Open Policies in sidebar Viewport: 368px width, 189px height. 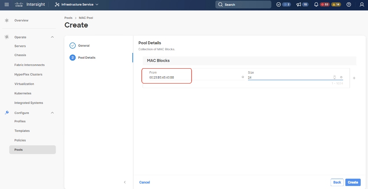(20, 140)
